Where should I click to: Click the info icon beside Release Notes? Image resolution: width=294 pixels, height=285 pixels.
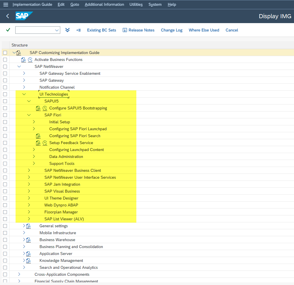(125, 30)
